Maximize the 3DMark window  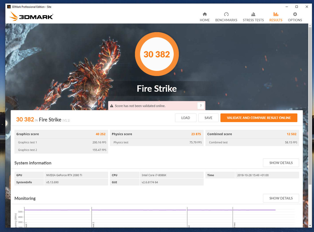pyautogui.click(x=297, y=7)
